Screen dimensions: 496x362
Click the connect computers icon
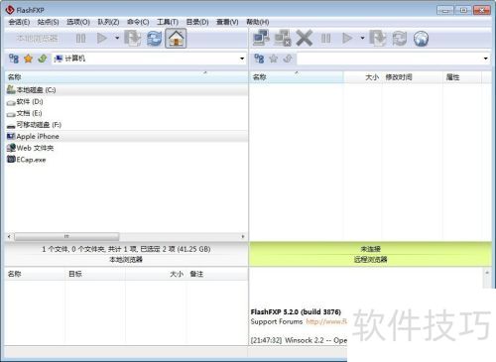tap(261, 38)
